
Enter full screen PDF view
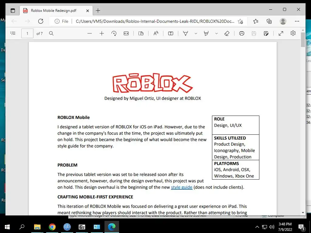pyautogui.click(x=281, y=33)
